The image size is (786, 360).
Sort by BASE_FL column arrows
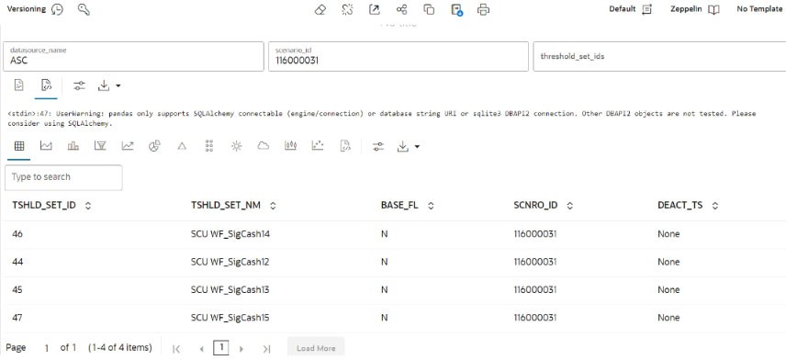click(x=430, y=206)
